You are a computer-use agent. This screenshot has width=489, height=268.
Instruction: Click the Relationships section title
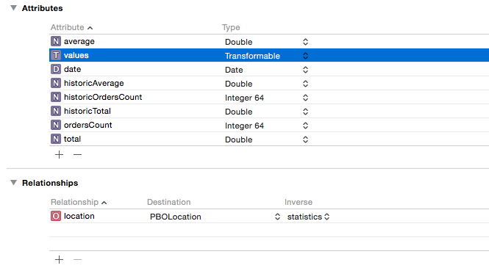click(50, 183)
